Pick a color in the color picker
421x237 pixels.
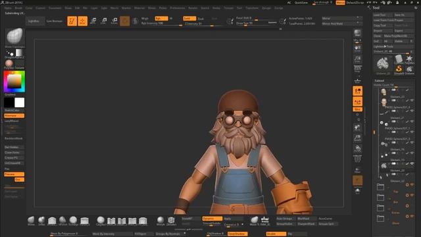14,82
